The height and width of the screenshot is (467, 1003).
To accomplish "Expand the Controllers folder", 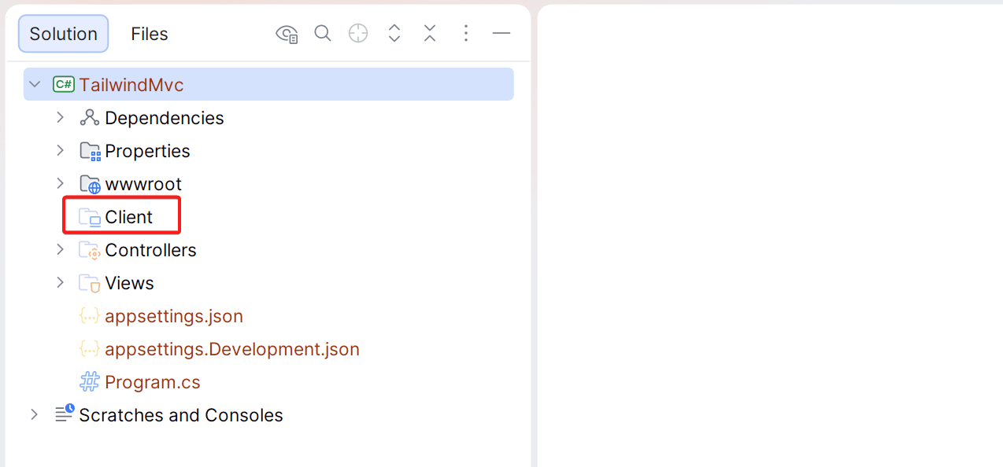I will pyautogui.click(x=61, y=249).
